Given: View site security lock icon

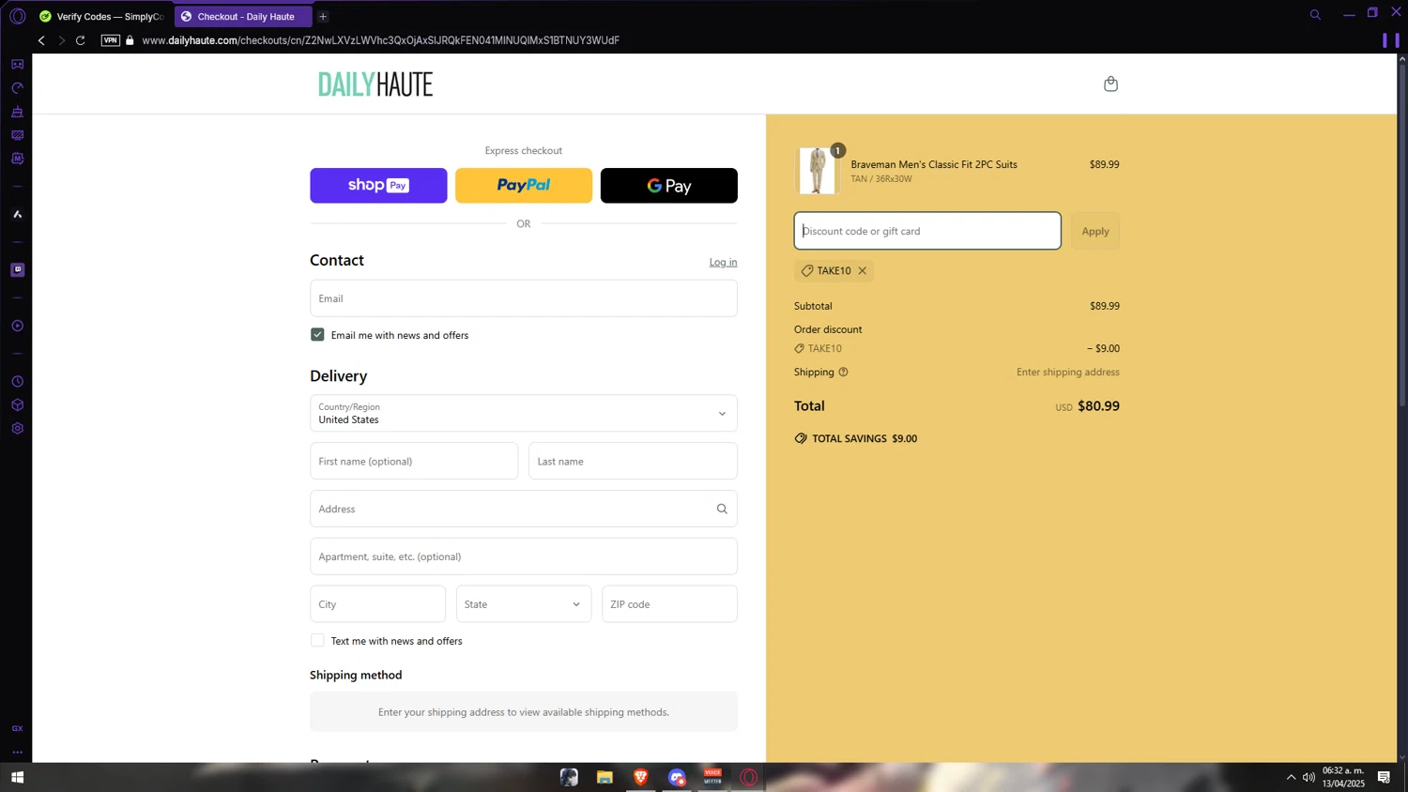Looking at the screenshot, I should pyautogui.click(x=130, y=40).
